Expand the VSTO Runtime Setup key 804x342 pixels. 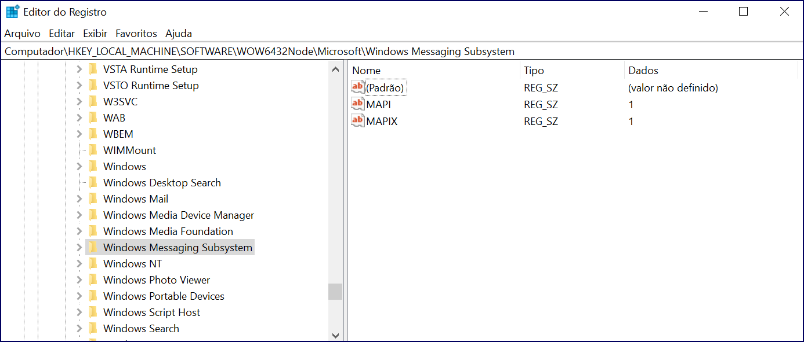(x=79, y=86)
